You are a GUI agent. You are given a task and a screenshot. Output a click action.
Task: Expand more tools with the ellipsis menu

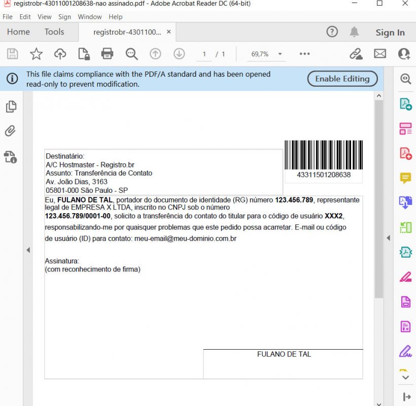305,53
